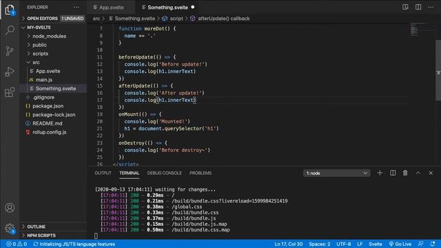Open package.json in the explorer
Viewport: 441px width, 248px height.
pyautogui.click(x=54, y=105)
